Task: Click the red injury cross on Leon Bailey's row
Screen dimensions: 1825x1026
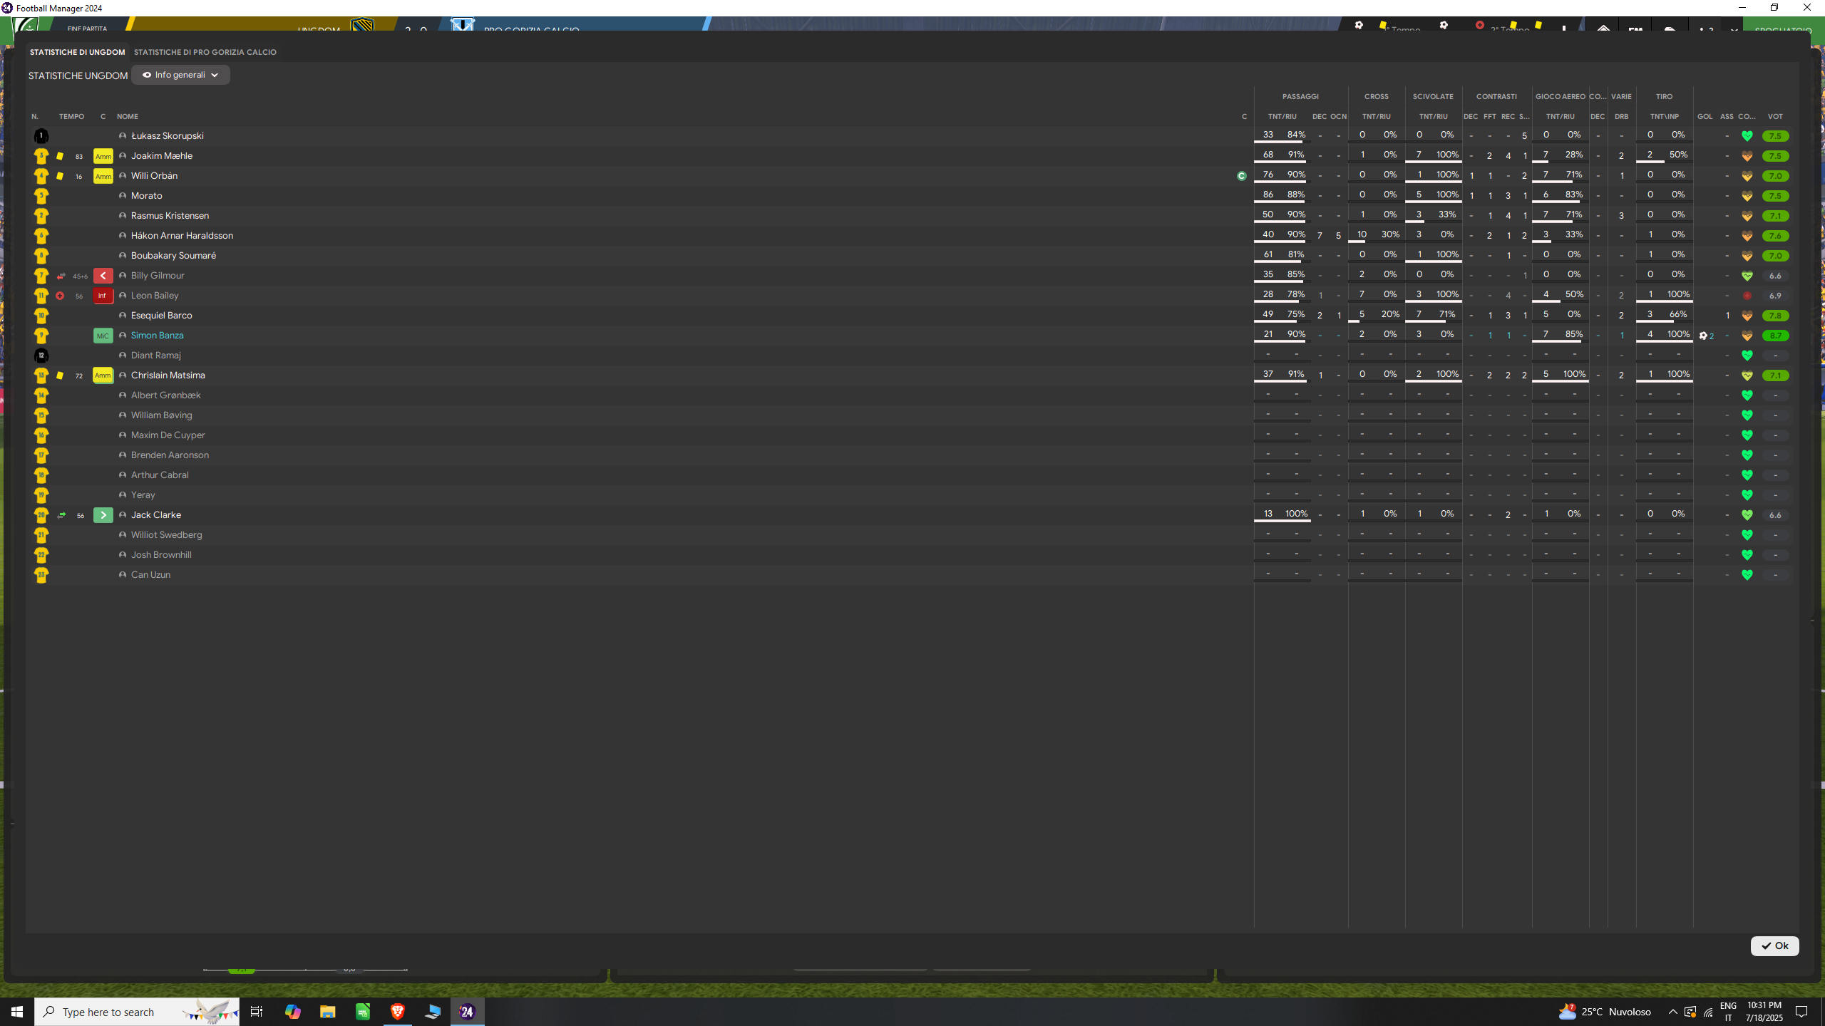Action: coord(60,296)
